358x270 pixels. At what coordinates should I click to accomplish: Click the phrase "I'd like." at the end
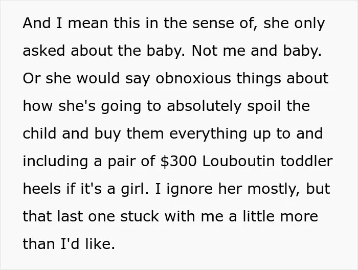[x=87, y=244]
